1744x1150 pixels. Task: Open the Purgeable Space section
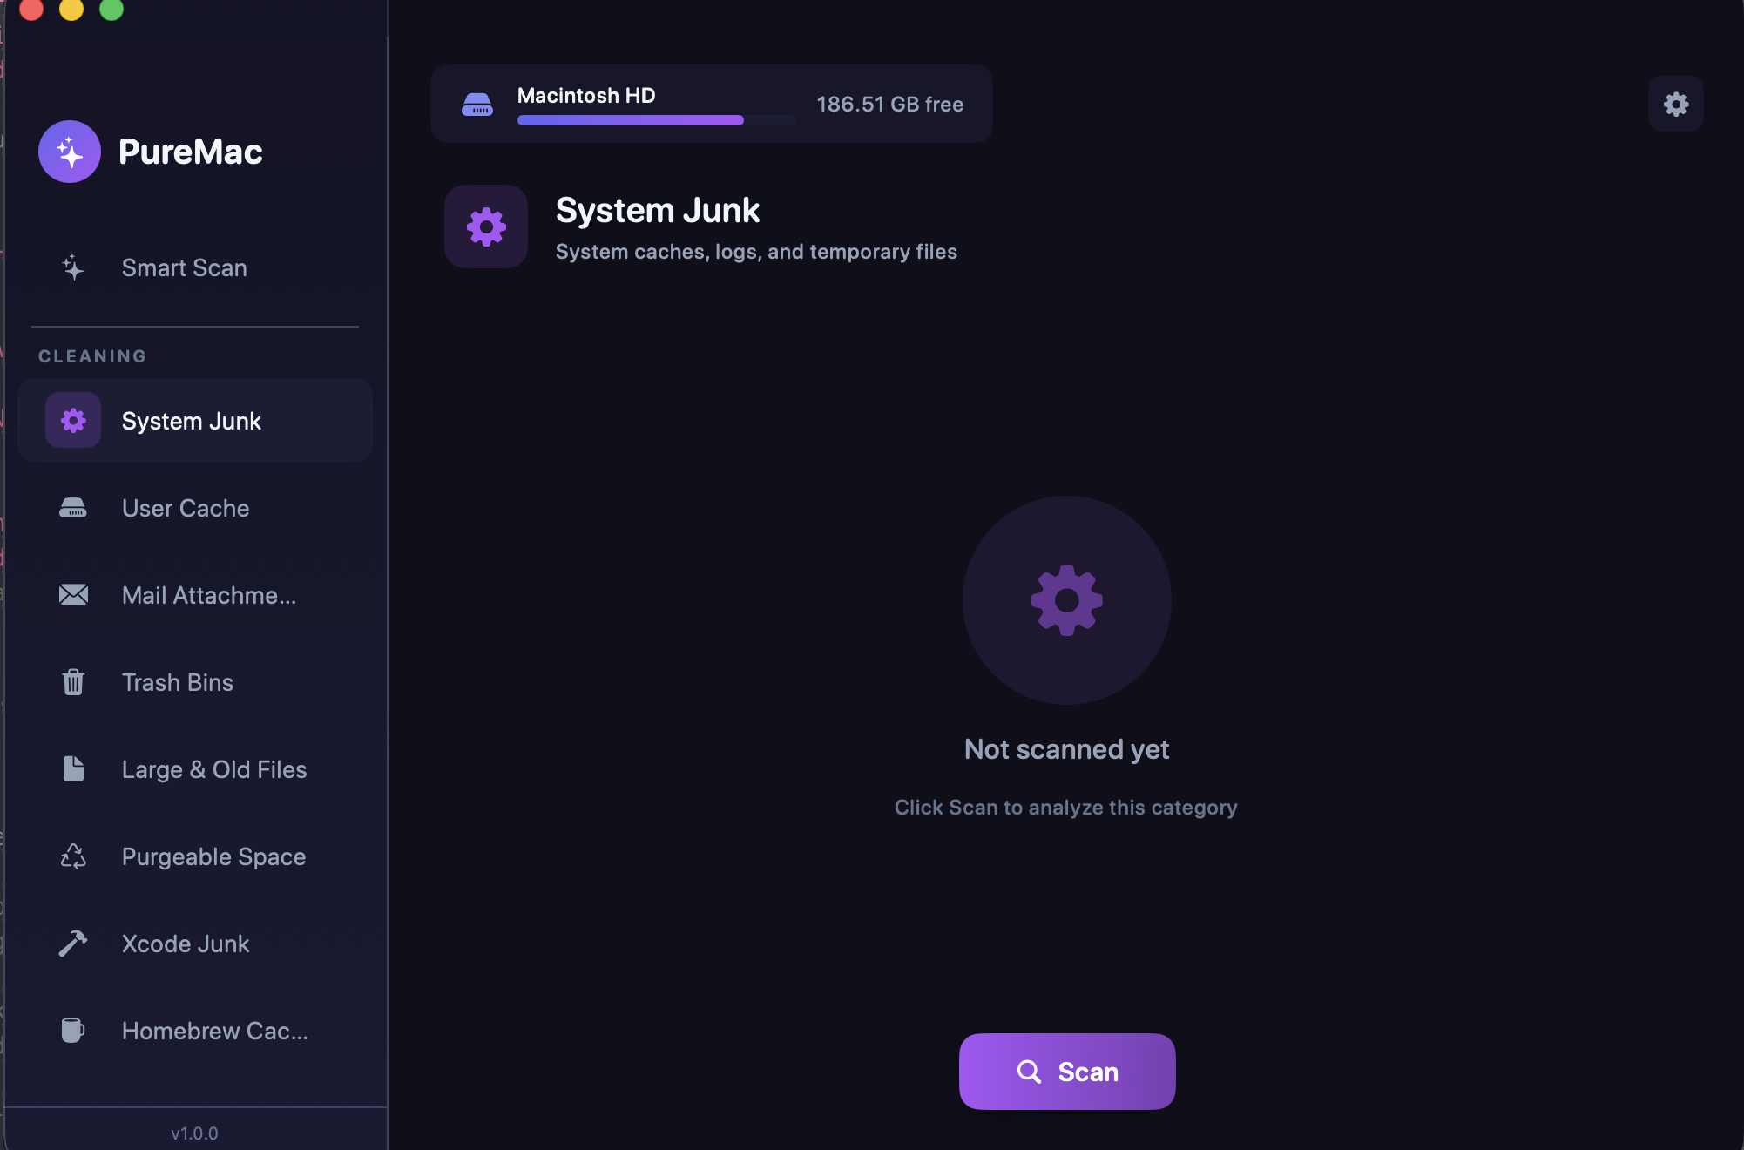213,856
